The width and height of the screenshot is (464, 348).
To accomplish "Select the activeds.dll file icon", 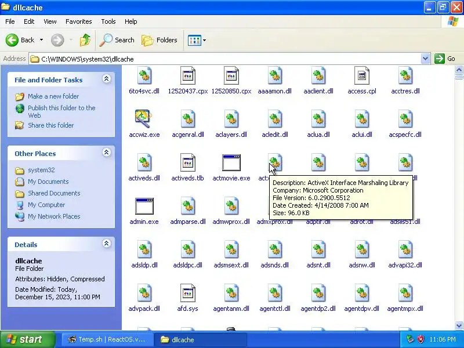I will pos(144,163).
